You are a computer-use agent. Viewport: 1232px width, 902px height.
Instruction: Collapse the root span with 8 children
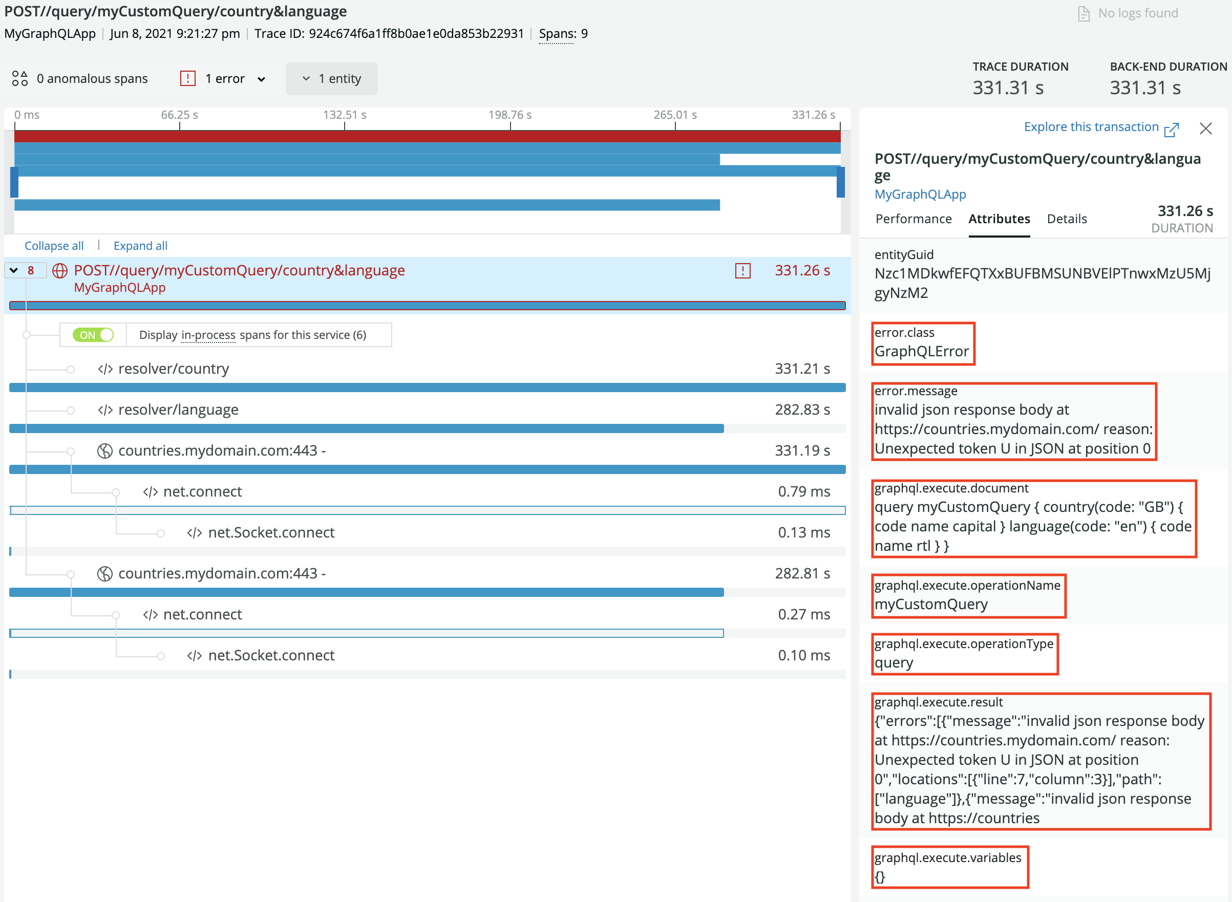click(x=14, y=270)
